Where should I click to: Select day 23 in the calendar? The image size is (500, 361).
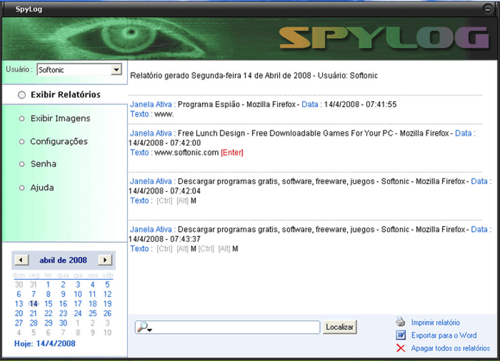point(63,313)
